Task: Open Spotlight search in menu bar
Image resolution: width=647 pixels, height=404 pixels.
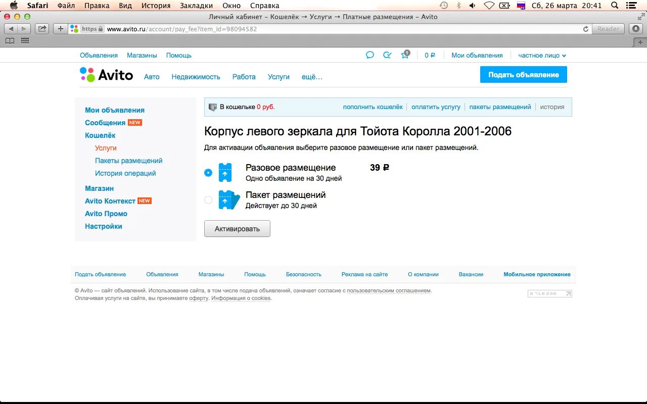Action: coord(615,6)
